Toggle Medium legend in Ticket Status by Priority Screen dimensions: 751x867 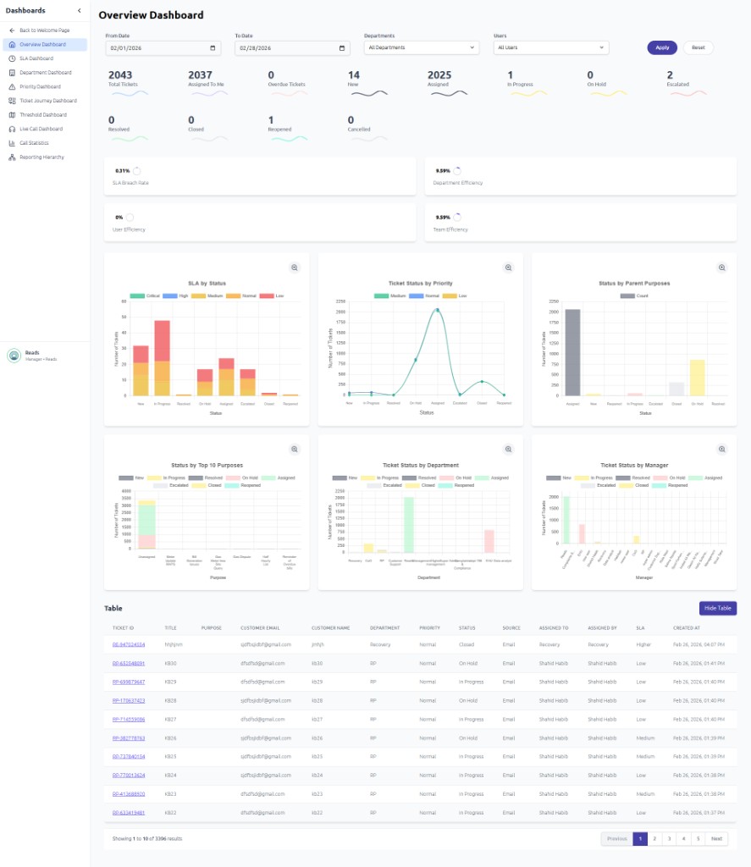click(x=389, y=295)
